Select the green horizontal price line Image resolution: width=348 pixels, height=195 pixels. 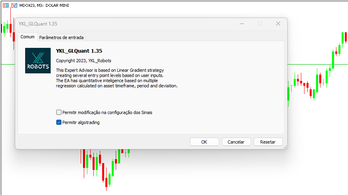click(317, 64)
